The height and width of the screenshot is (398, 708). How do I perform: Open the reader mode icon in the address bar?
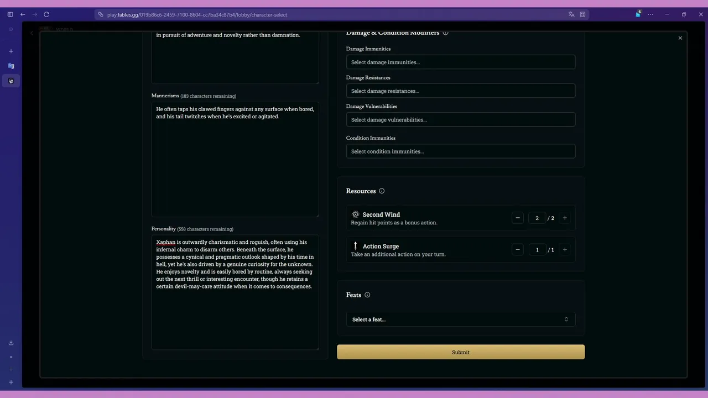[582, 14]
